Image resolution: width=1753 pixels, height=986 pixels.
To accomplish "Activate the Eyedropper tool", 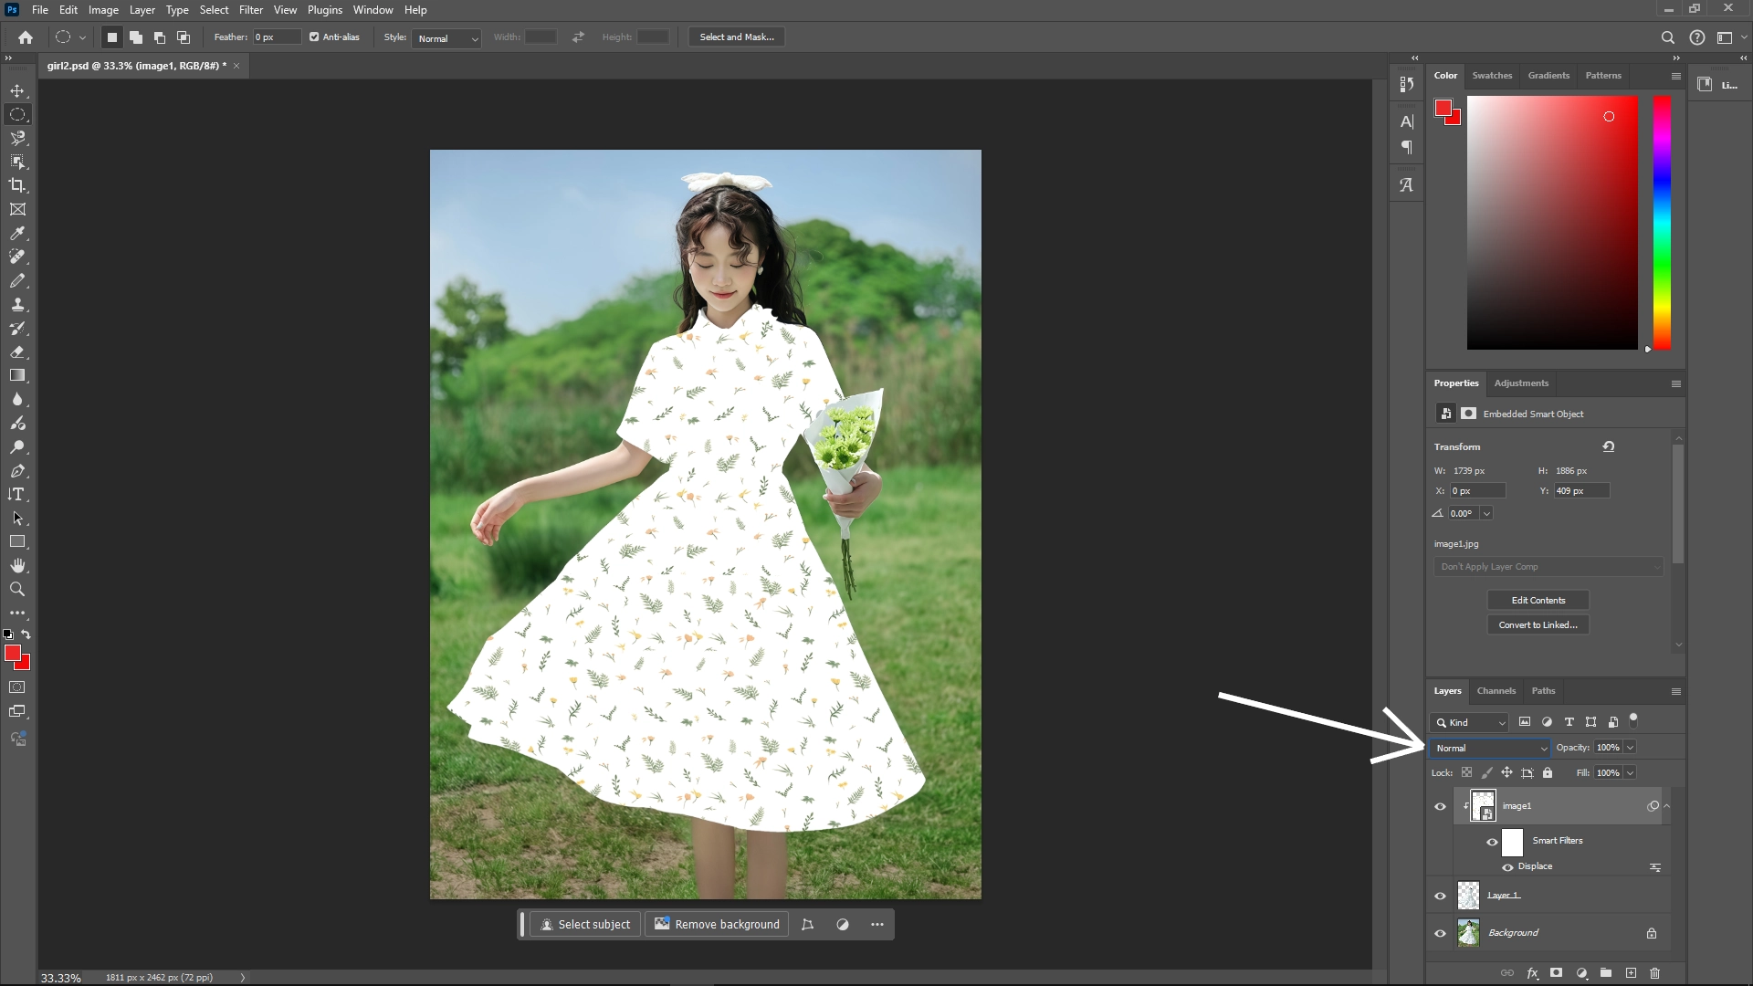I will pyautogui.click(x=17, y=234).
